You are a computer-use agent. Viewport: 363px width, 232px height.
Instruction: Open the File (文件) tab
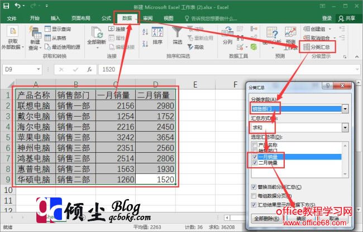pyautogui.click(x=12, y=18)
